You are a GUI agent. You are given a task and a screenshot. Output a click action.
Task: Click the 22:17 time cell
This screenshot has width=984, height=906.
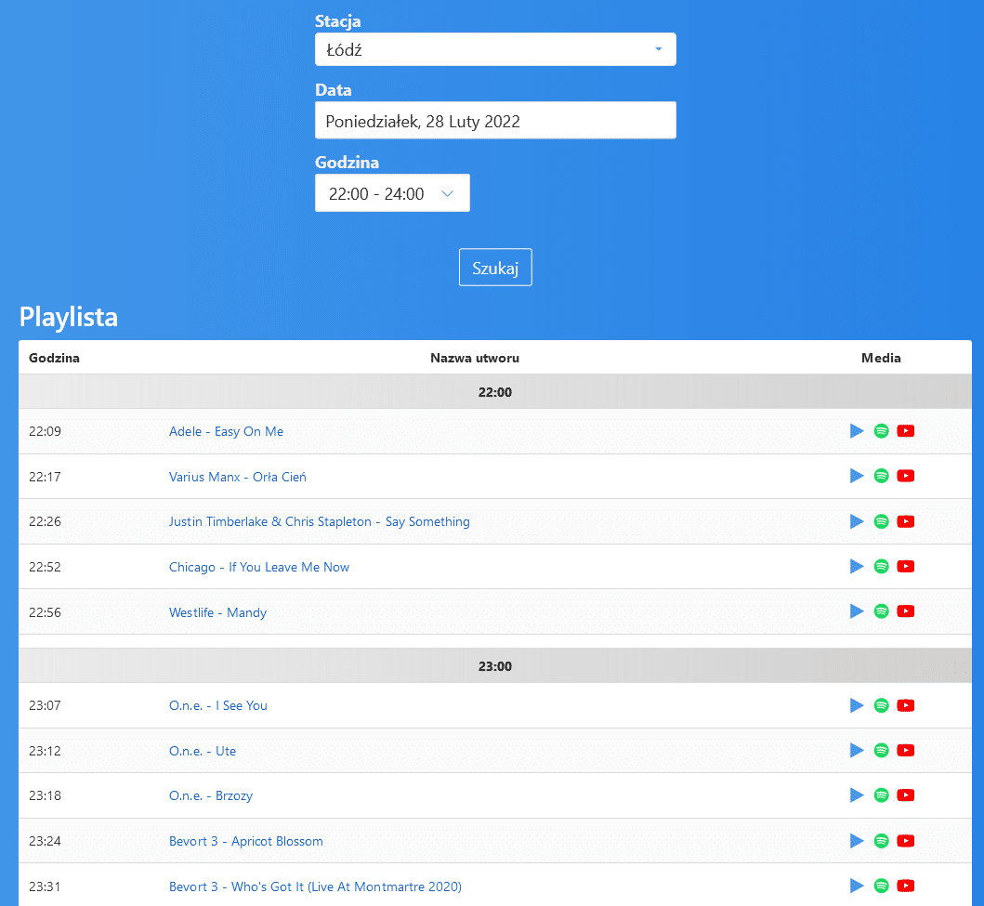[x=46, y=477]
